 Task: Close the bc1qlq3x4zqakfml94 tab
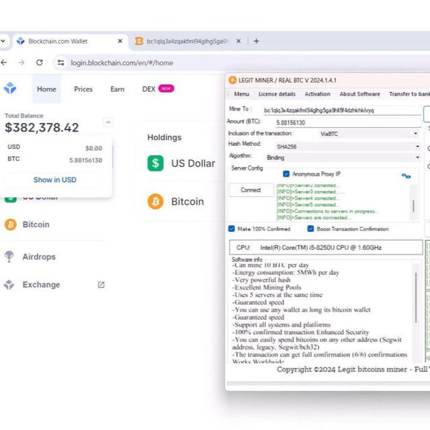pos(239,41)
